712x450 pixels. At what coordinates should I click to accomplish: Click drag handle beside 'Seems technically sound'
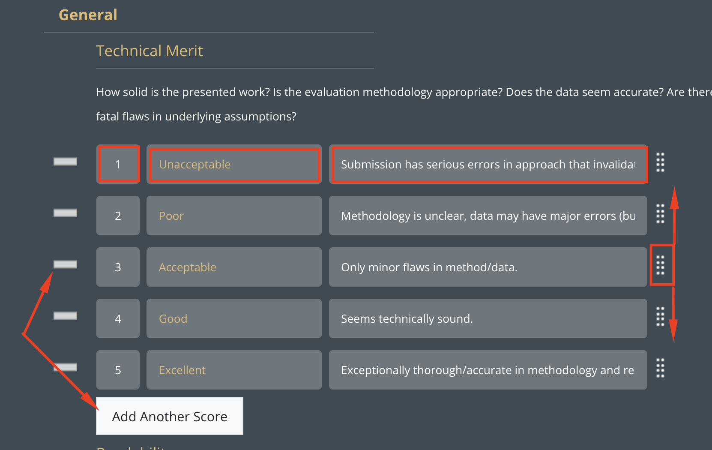point(660,317)
